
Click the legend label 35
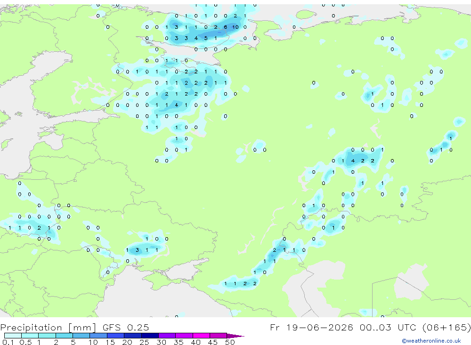179,342
